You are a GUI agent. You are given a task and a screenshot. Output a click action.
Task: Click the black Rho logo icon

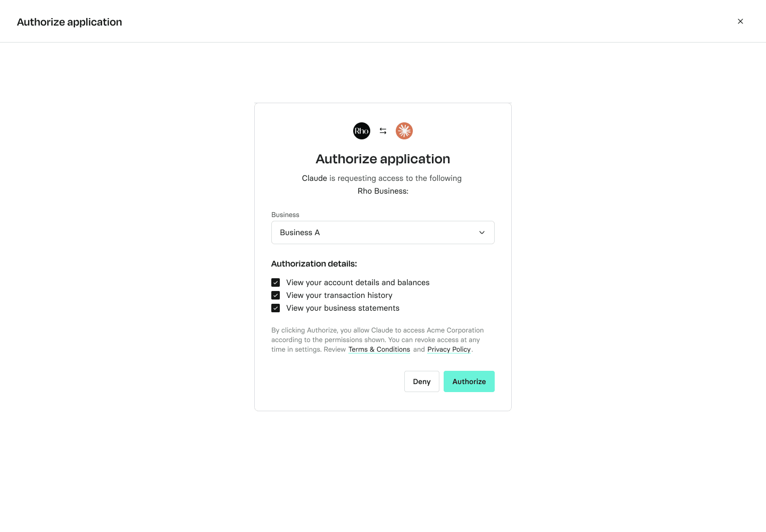point(362,131)
